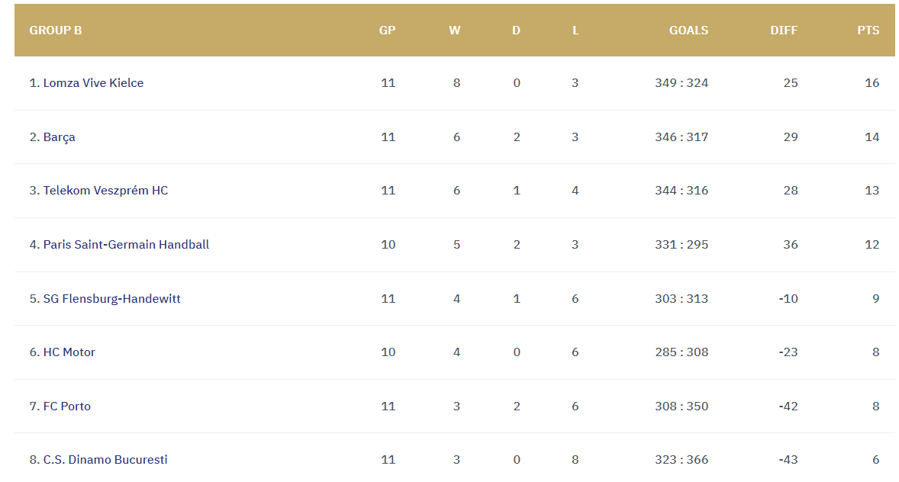
Task: Click Barça's 346 : 317 goals cell
Action: click(x=681, y=137)
